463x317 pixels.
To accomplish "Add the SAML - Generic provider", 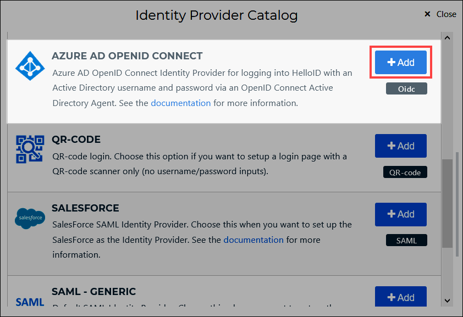I will click(401, 296).
